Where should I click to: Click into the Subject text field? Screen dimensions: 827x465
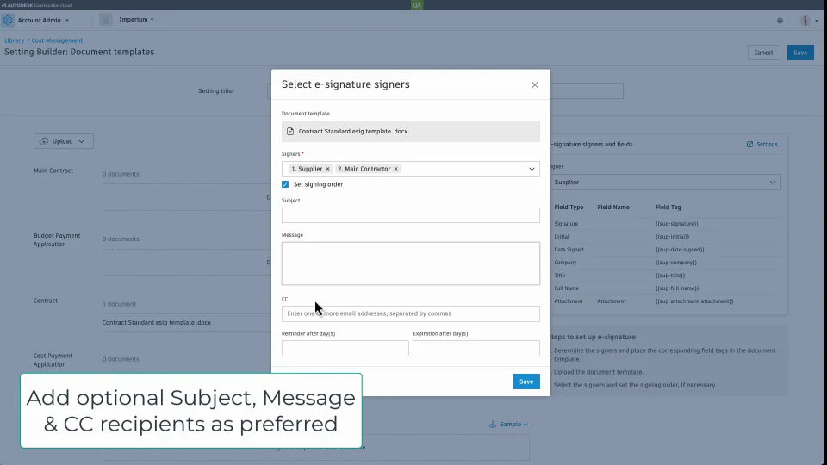(410, 215)
